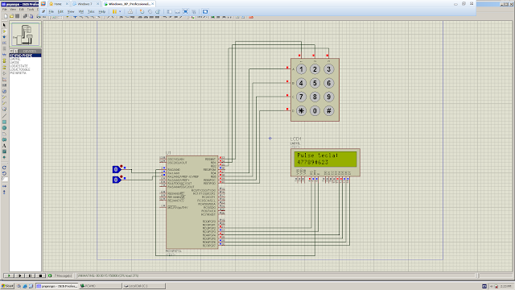The height and width of the screenshot is (290, 515).
Task: Click the P pick devices button
Action: [11, 51]
